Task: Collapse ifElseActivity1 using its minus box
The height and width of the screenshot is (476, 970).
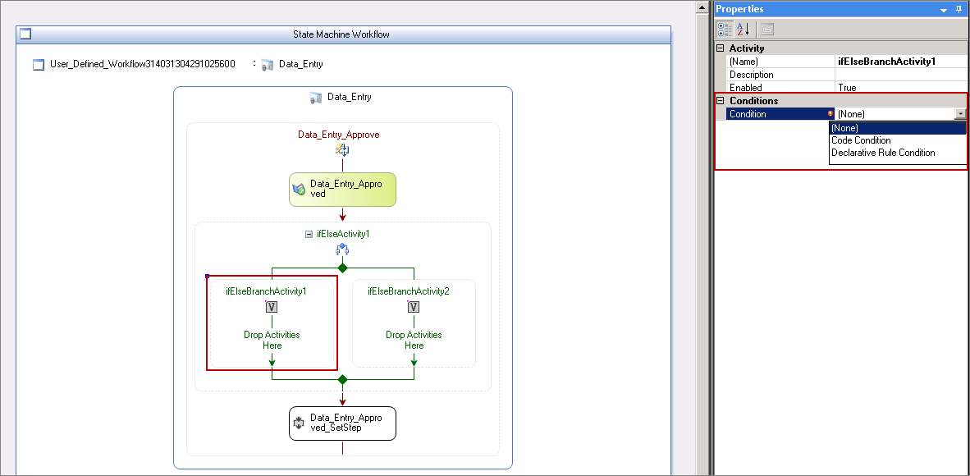Action: [x=309, y=234]
